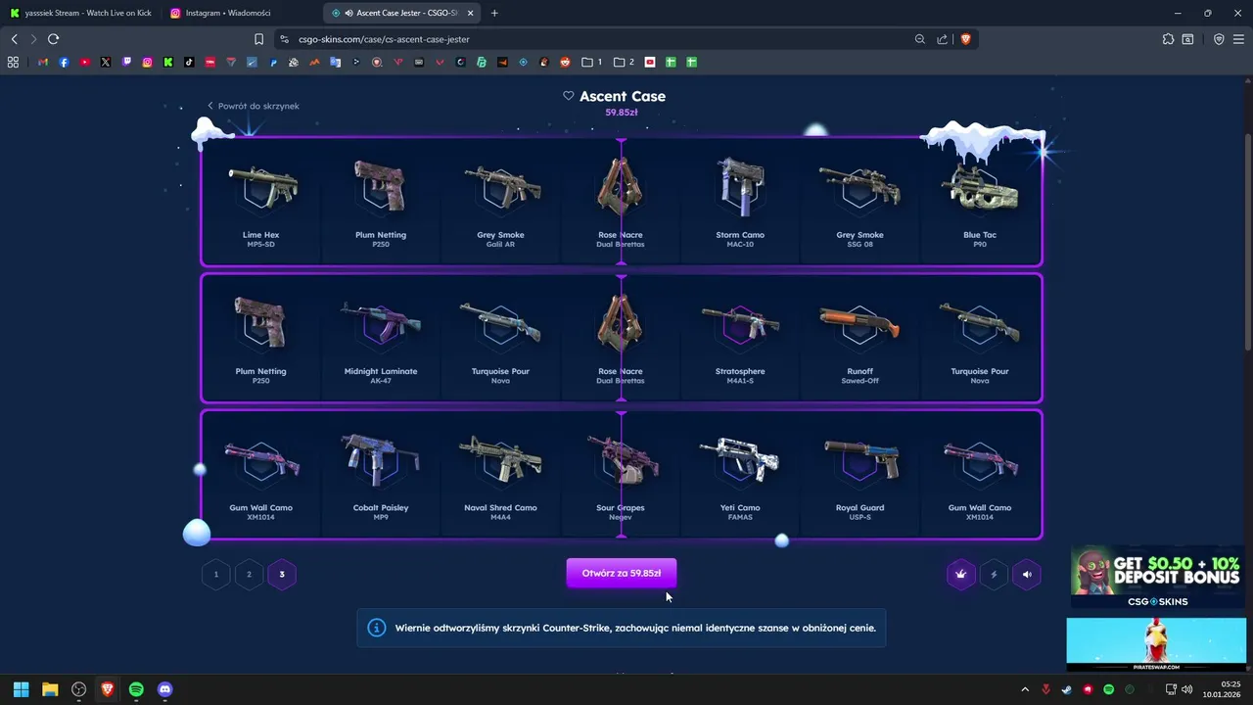Click the Midnight Laminate AK-47 card
This screenshot has width=1253, height=705.
(381, 338)
